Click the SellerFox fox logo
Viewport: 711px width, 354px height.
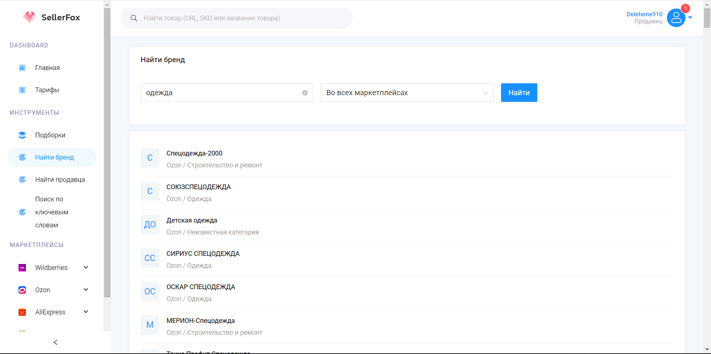30,17
